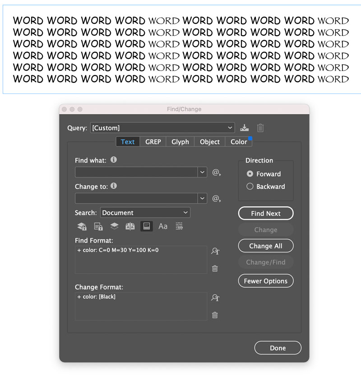Expand the Find what history dropdown arrow
Viewport: 361px width, 379px height.
point(202,173)
